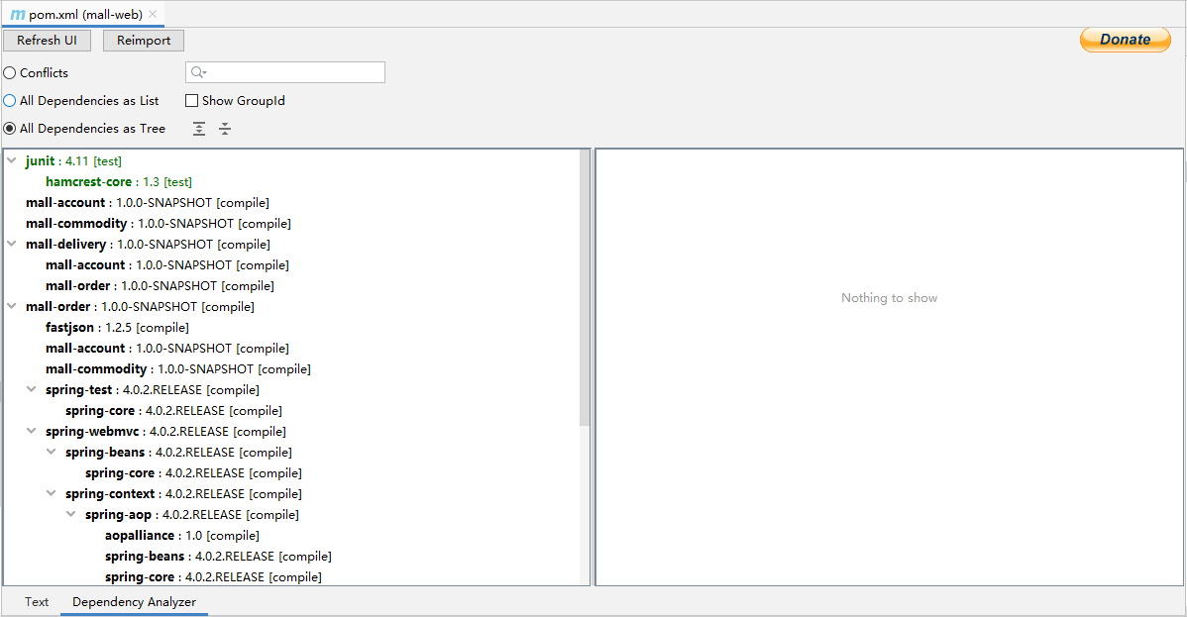Select spring-aop : 4.0.2.RELEASE row
1187x617 pixels.
click(191, 515)
